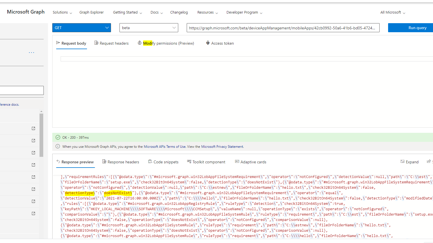Open the Microsoft APIs Terms of Use link
The image size is (433, 243).
point(165,147)
